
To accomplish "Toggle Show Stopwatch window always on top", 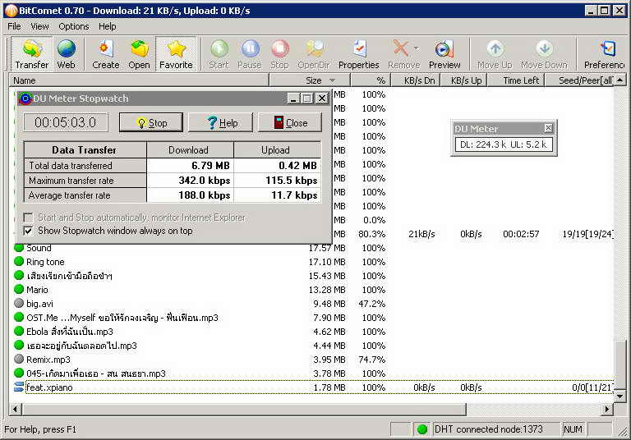I will click(28, 231).
